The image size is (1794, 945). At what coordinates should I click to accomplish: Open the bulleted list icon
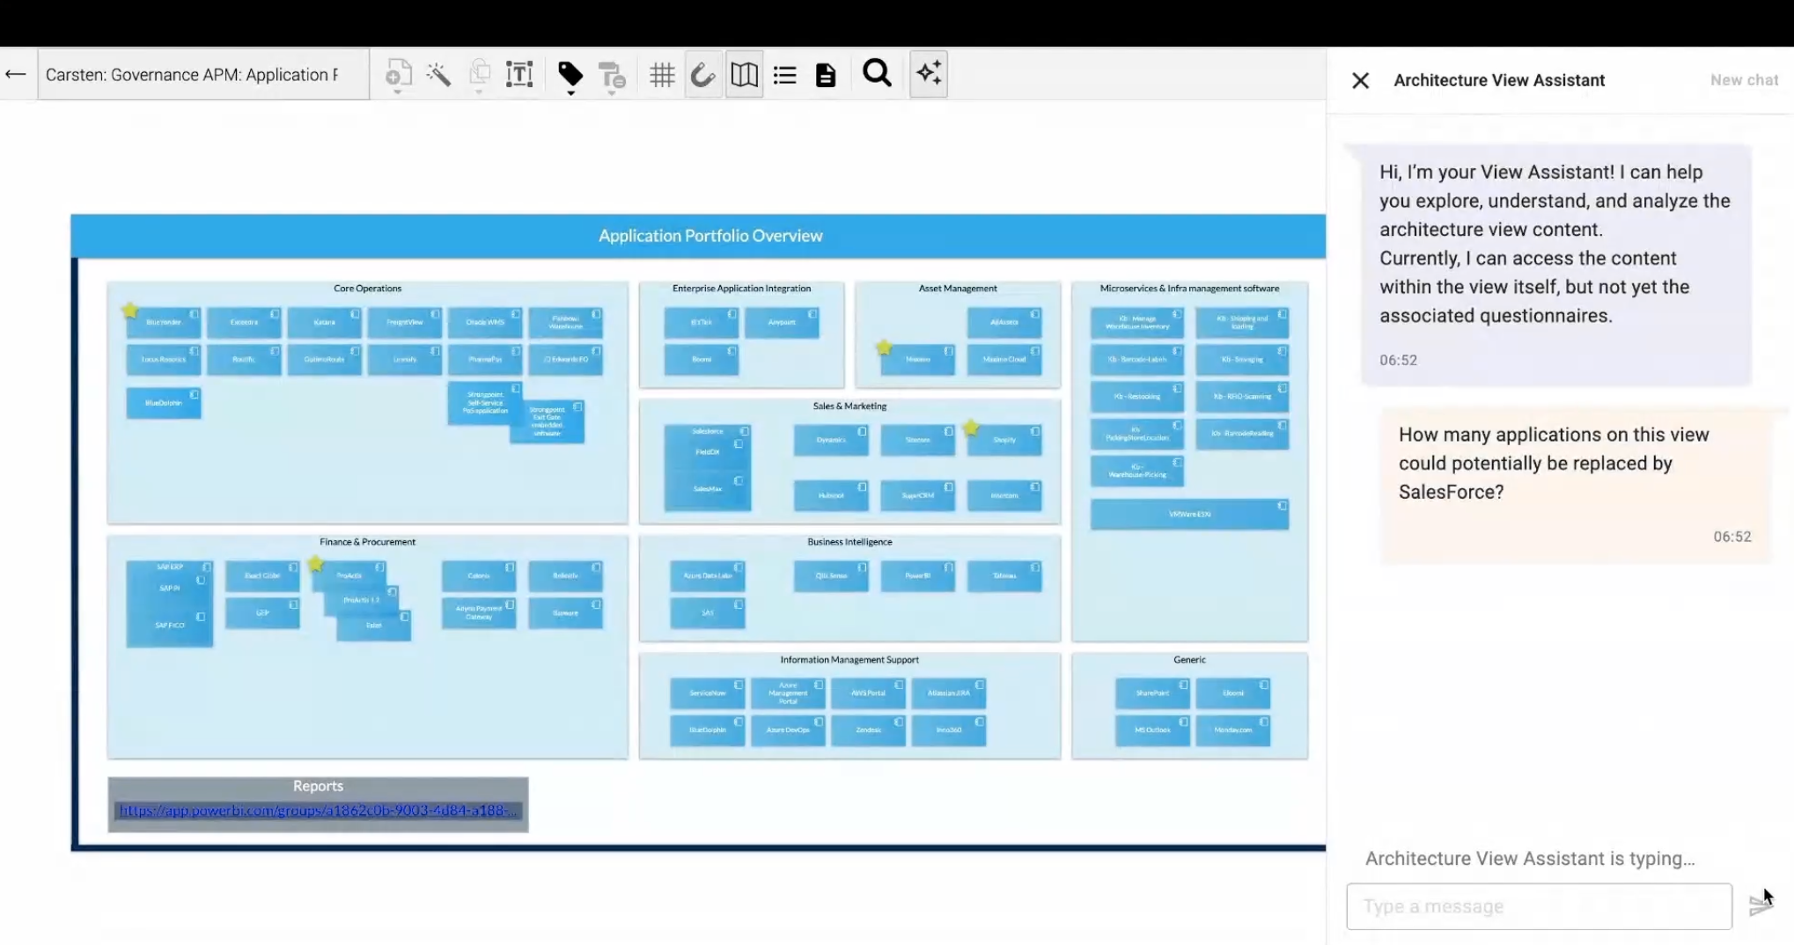coord(784,75)
